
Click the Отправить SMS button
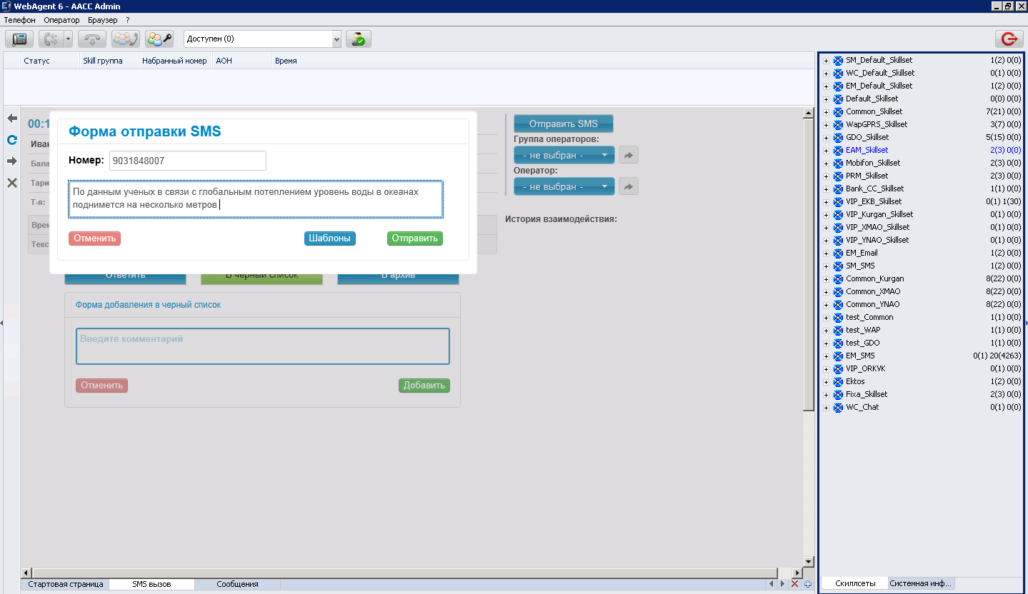coord(564,124)
